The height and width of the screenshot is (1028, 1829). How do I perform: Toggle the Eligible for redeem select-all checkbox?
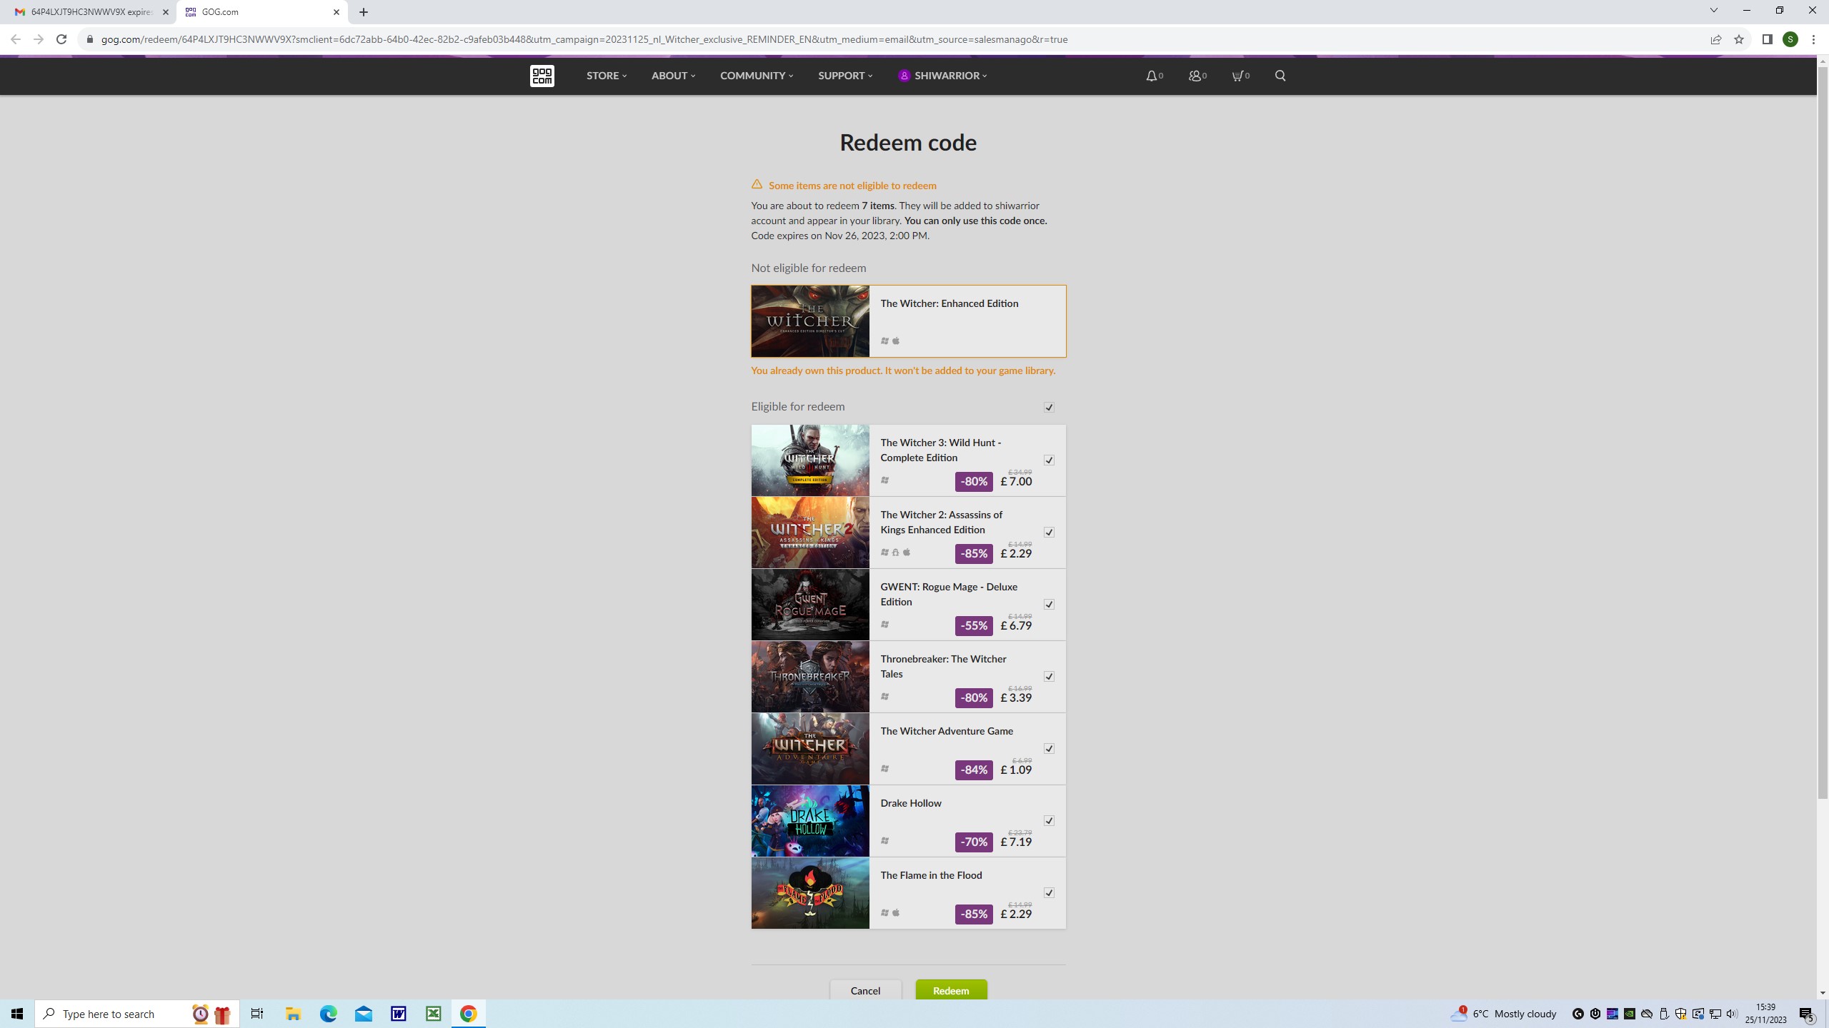1049,408
